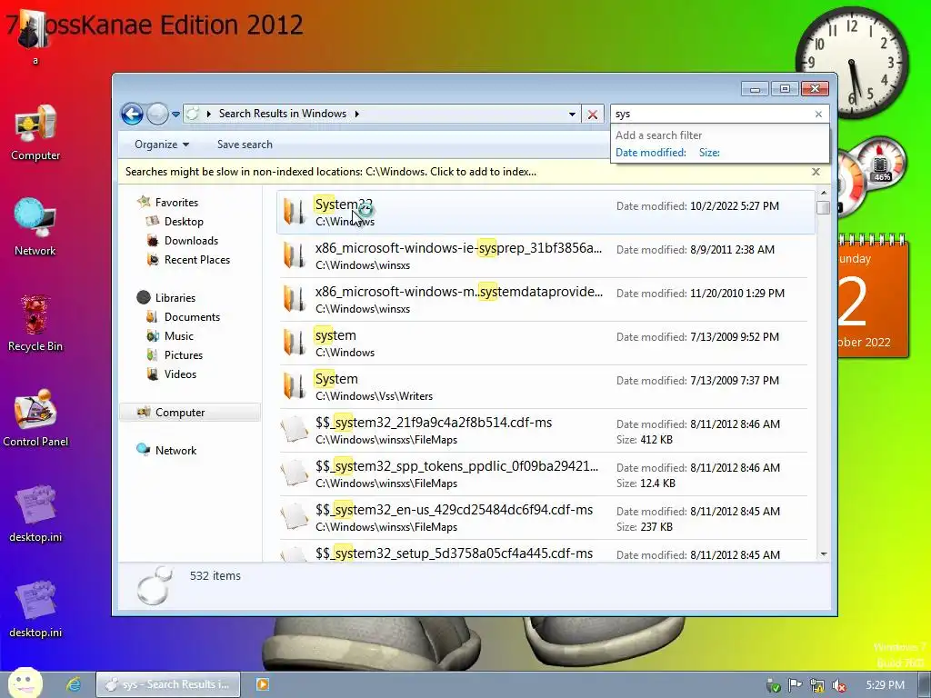Open Computer desktop icon
Screen dimensions: 931x698
(35, 133)
